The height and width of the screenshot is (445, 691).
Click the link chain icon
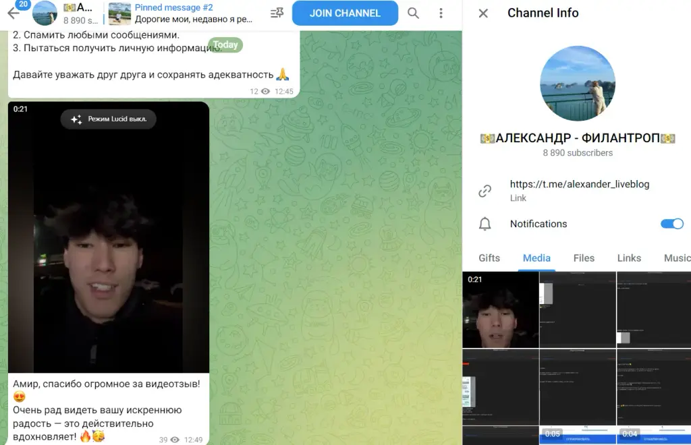pyautogui.click(x=485, y=191)
